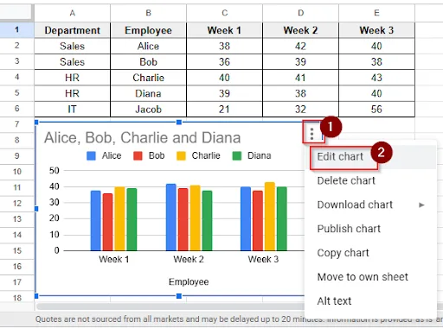This screenshot has width=443, height=328.
Task: Click Charlie's Week 3 value 43
Action: point(376,78)
